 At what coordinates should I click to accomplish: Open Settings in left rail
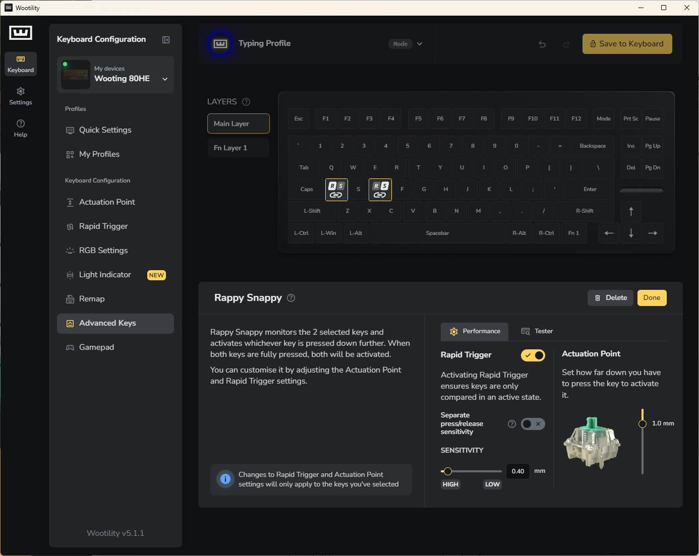(x=21, y=96)
